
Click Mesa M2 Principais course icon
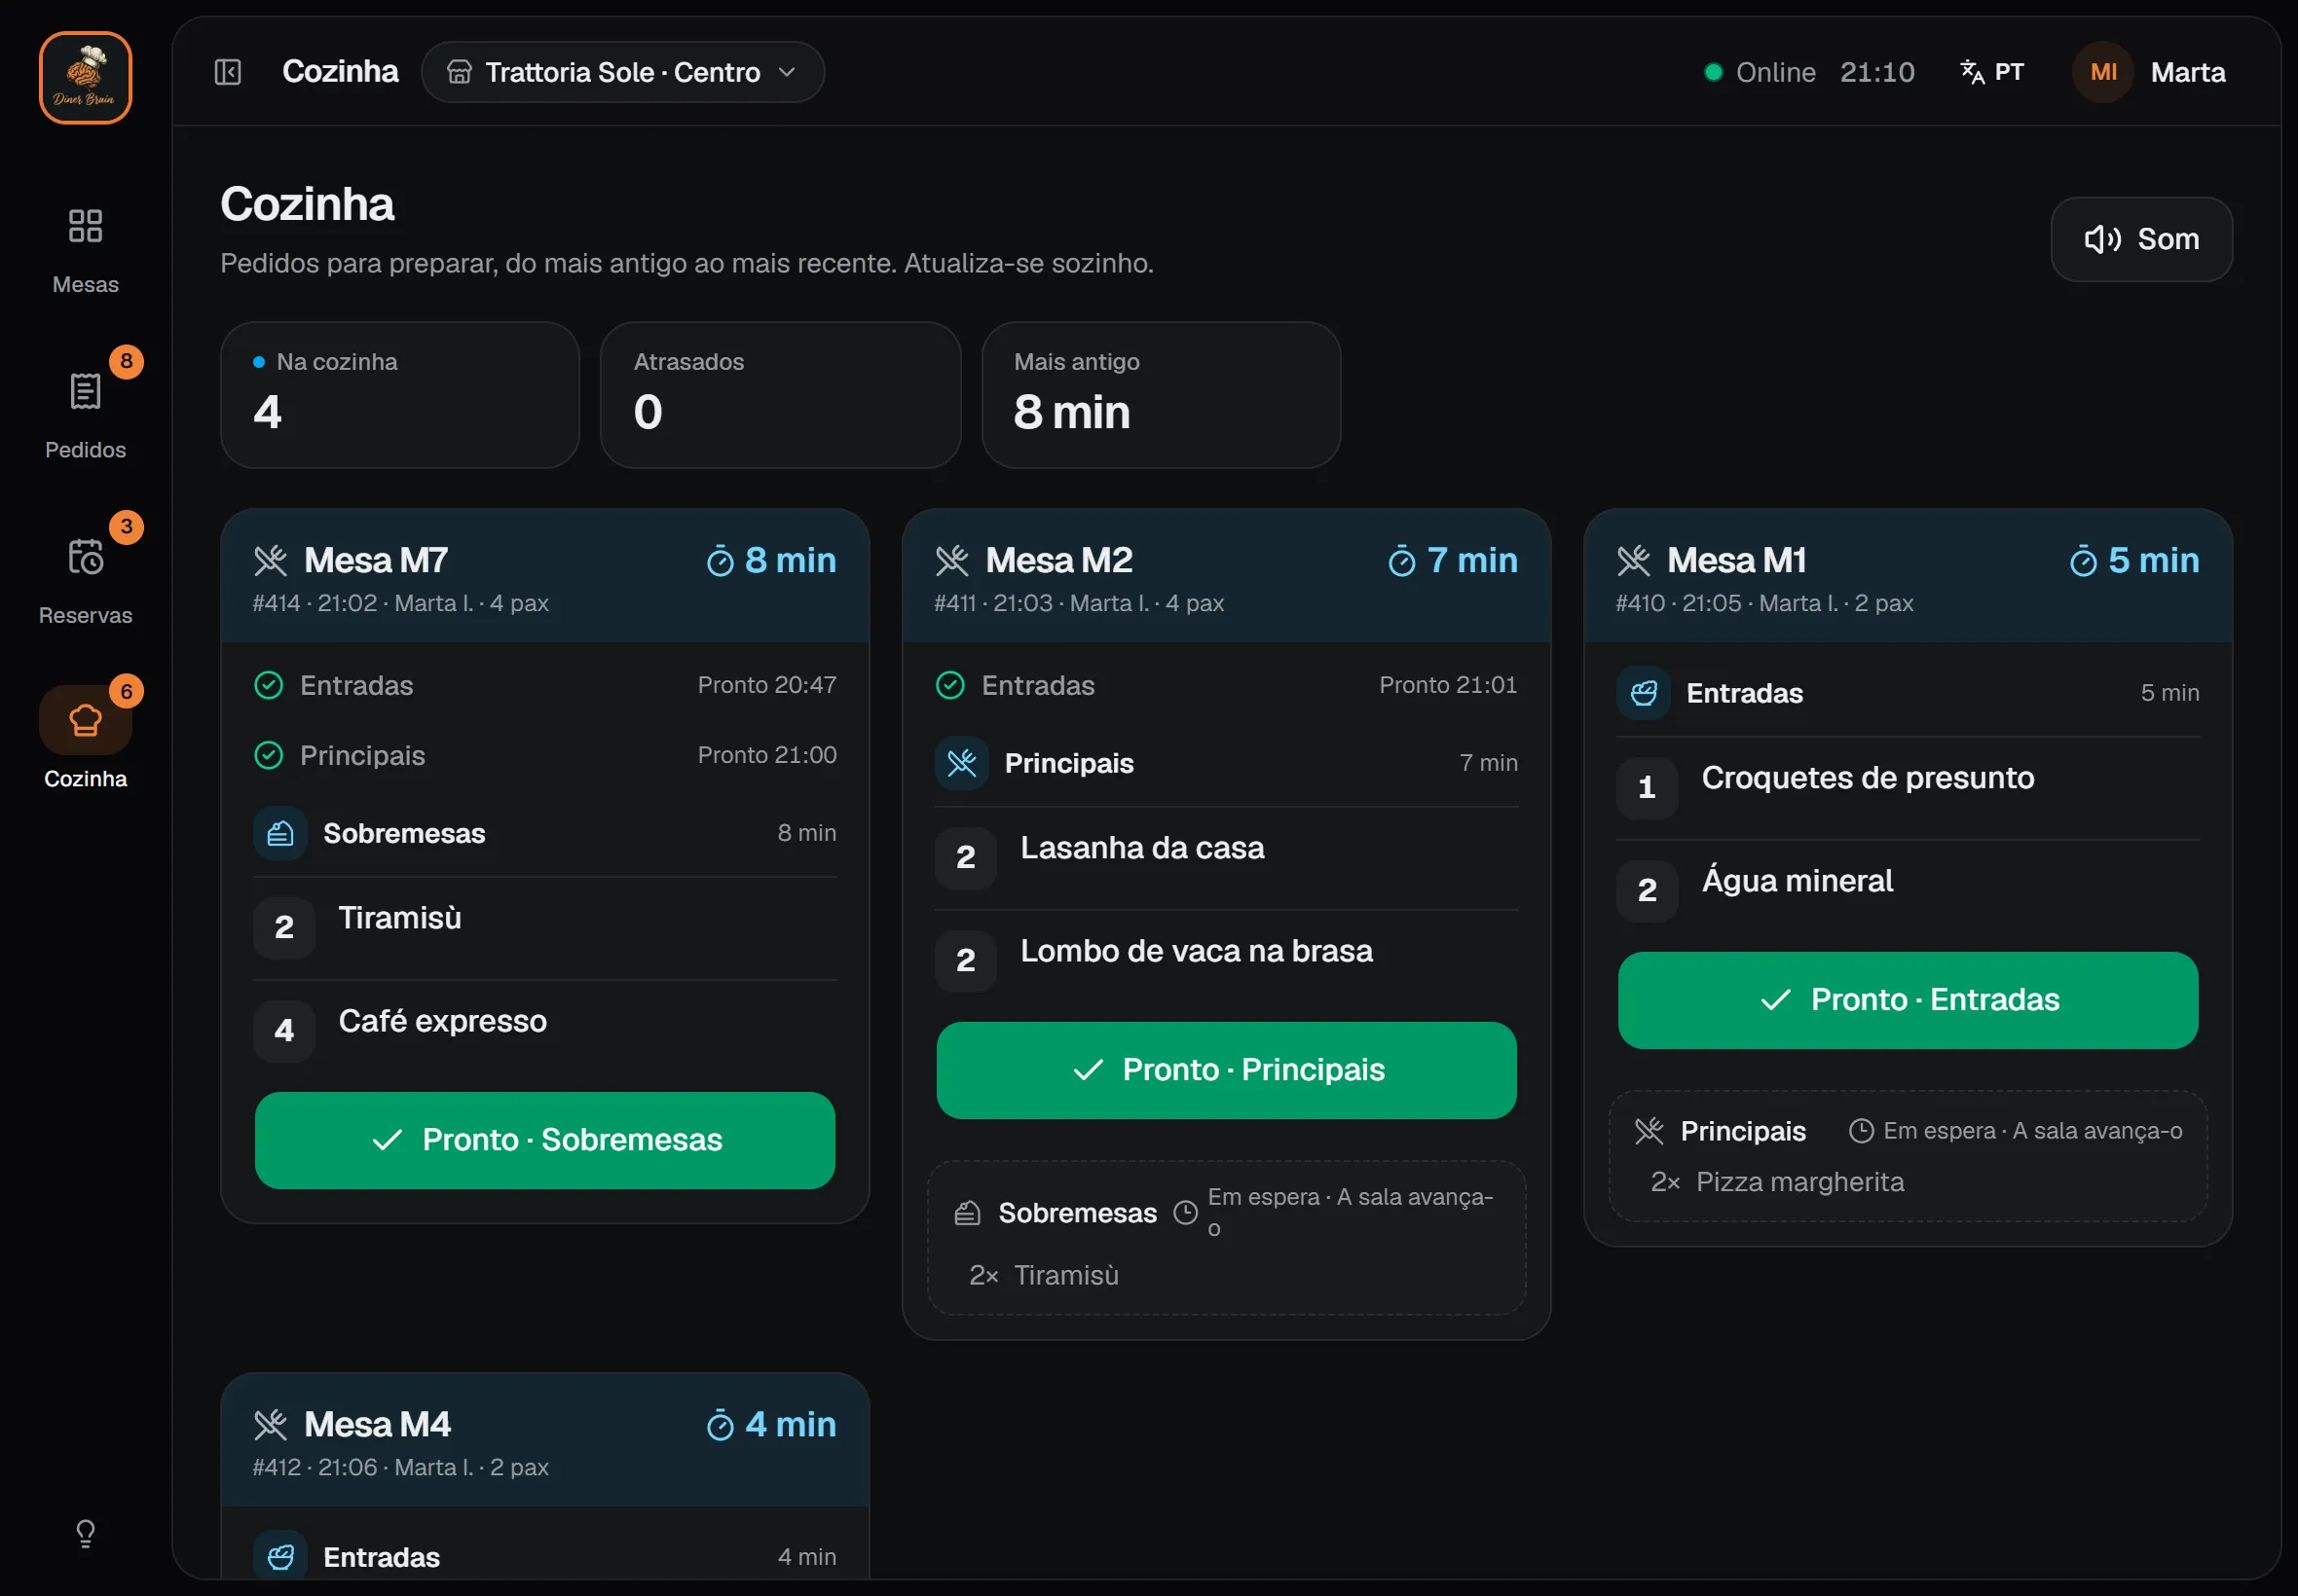click(x=961, y=763)
